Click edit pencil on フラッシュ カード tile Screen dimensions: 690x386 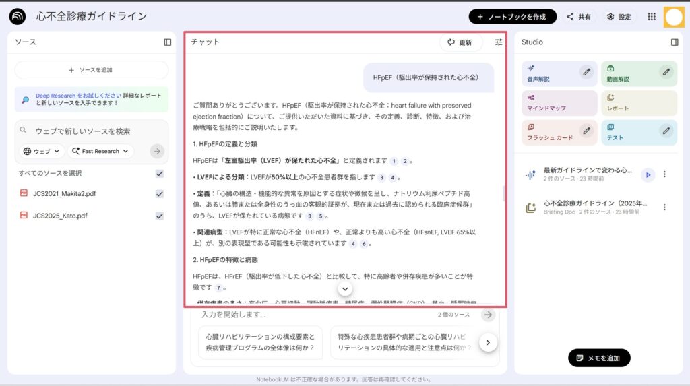click(587, 131)
